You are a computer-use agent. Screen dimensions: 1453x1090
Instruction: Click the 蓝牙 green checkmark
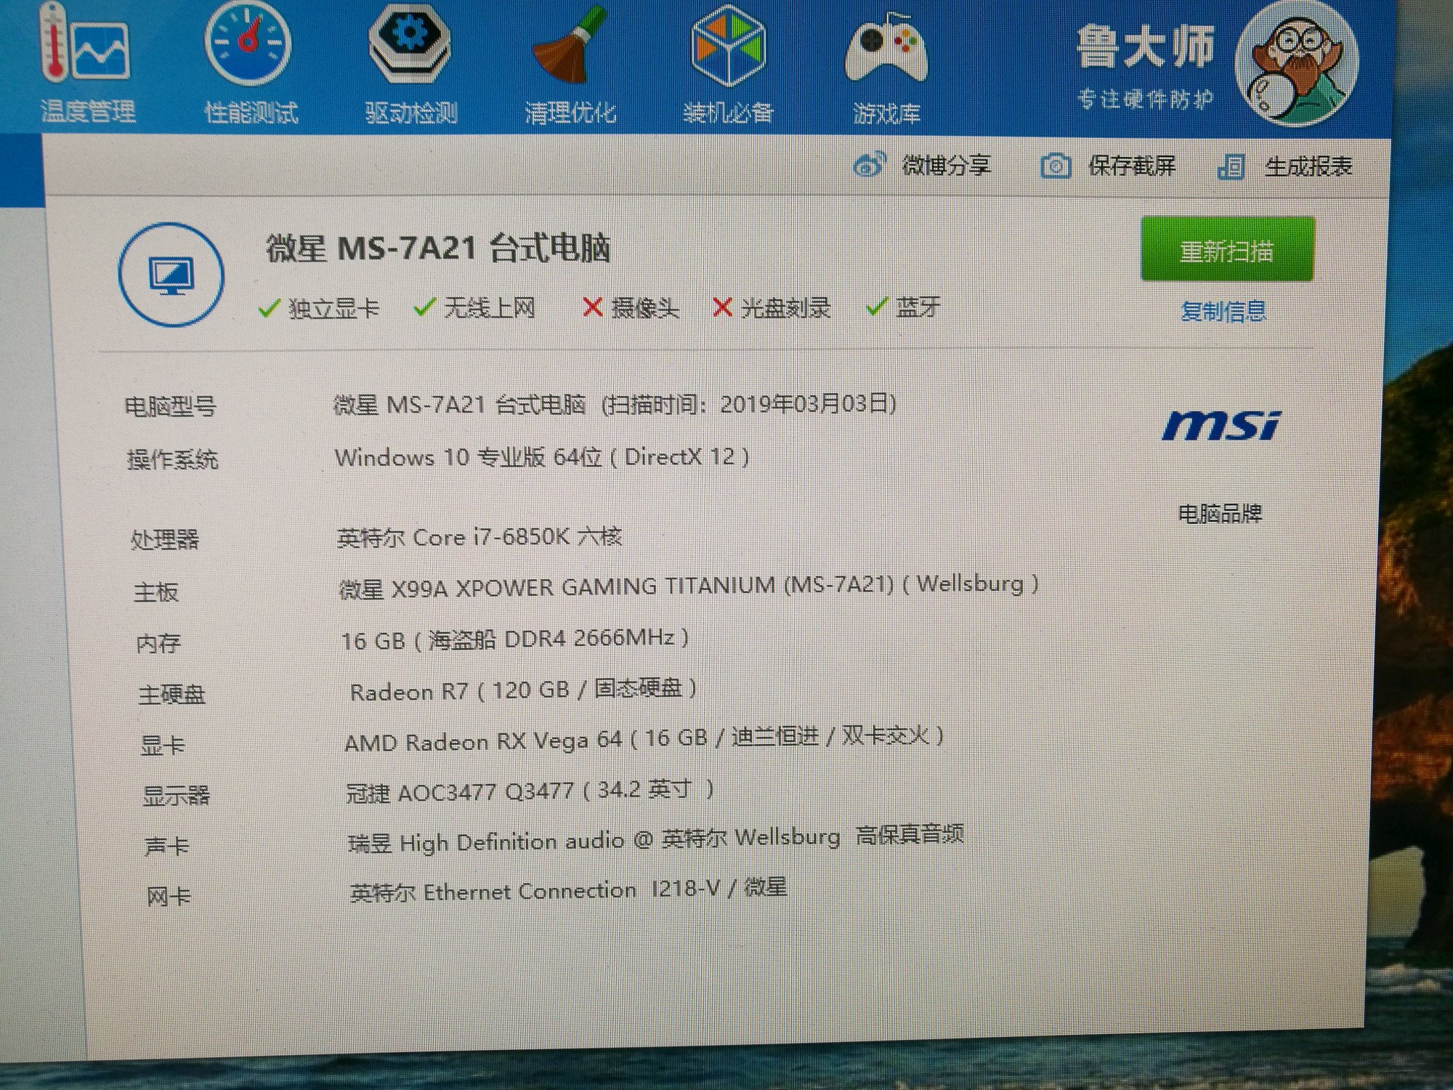[876, 307]
